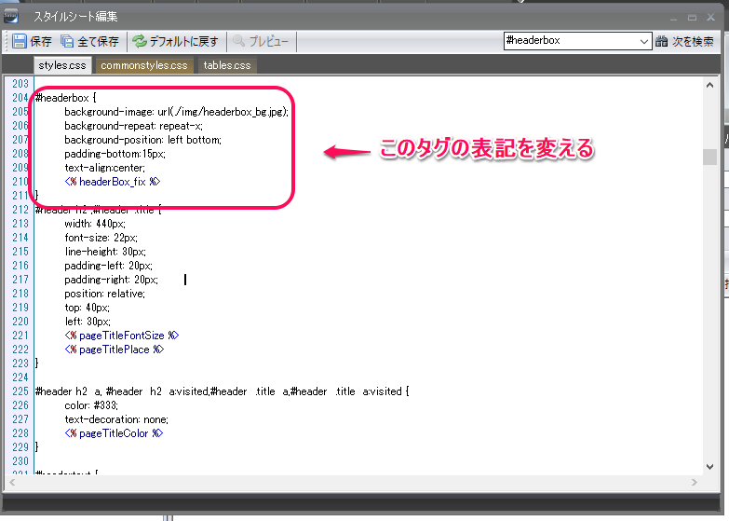The image size is (729, 521).
Task: Reset styles using デフォルトに戻す
Action: pos(175,42)
